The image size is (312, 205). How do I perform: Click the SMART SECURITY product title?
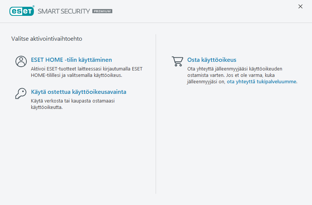tap(64, 11)
